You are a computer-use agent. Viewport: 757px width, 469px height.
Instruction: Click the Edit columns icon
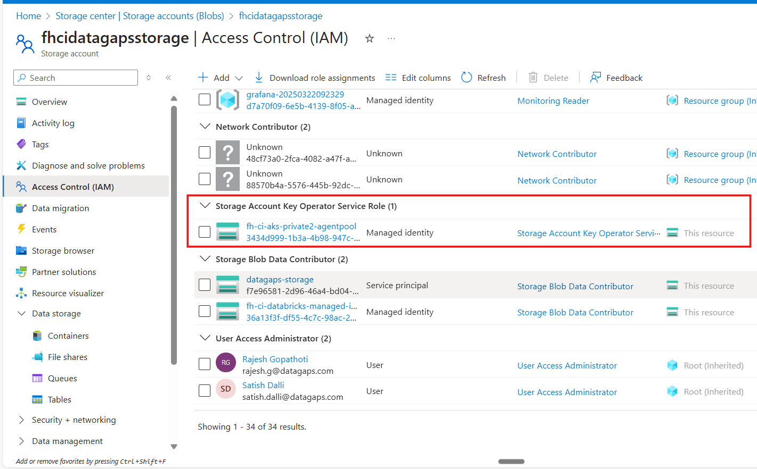click(391, 78)
